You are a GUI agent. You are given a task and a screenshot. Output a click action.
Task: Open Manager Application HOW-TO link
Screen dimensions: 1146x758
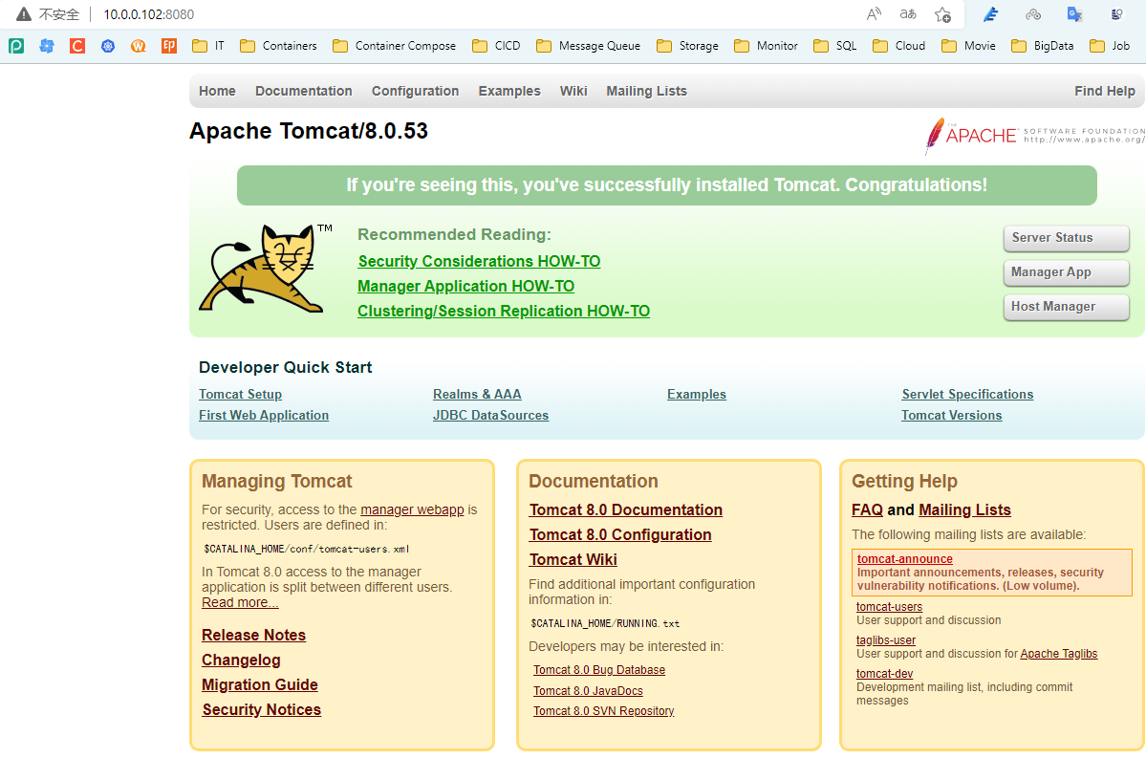pos(465,287)
